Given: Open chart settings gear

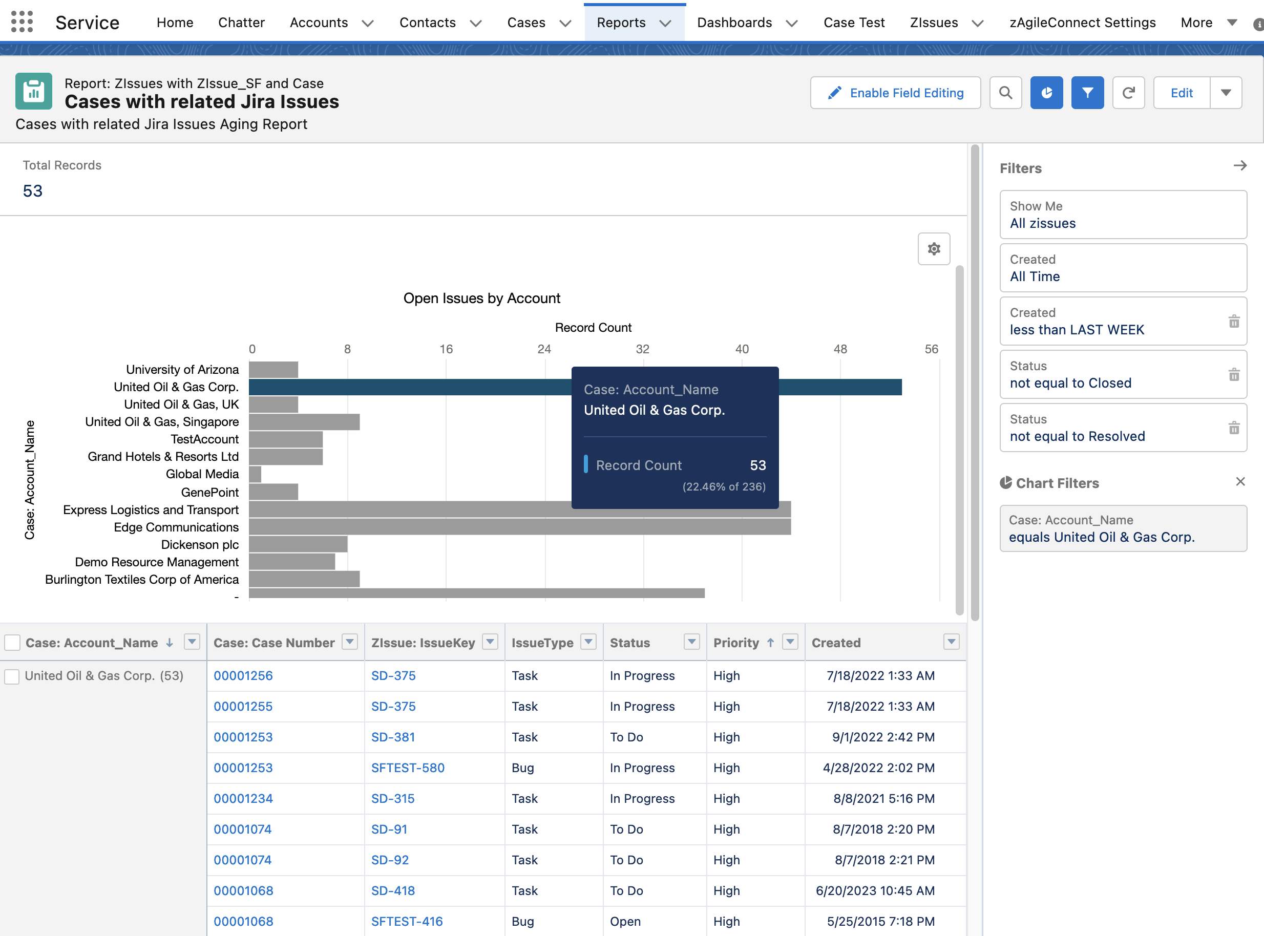Looking at the screenshot, I should [934, 249].
